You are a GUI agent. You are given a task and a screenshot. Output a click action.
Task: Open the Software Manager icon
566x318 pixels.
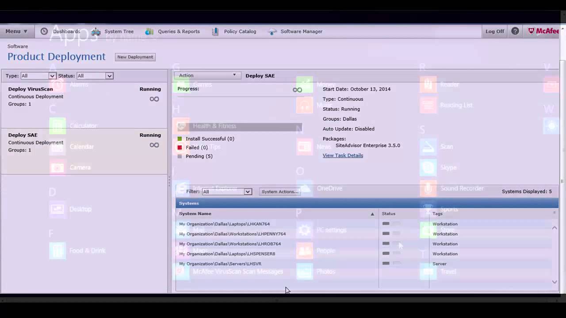[273, 31]
